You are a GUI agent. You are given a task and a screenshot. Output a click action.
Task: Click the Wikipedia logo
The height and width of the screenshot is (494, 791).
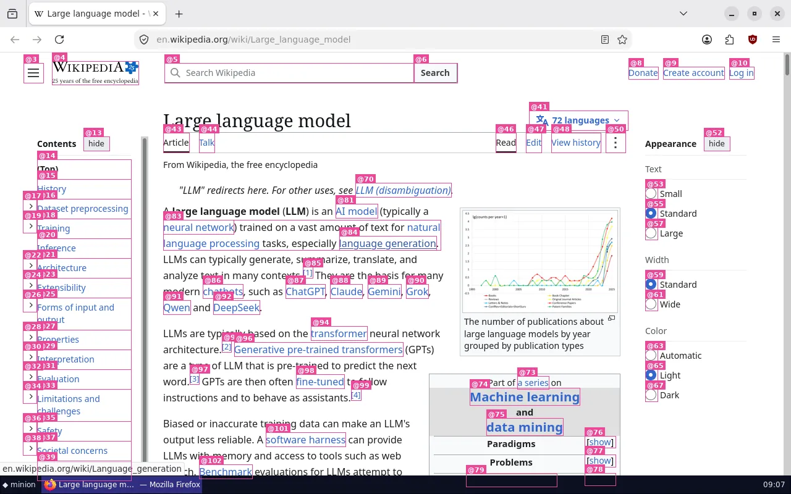click(95, 73)
